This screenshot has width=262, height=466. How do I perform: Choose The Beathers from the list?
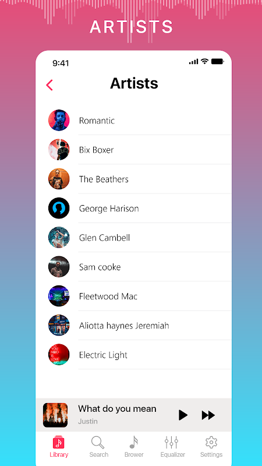140,179
